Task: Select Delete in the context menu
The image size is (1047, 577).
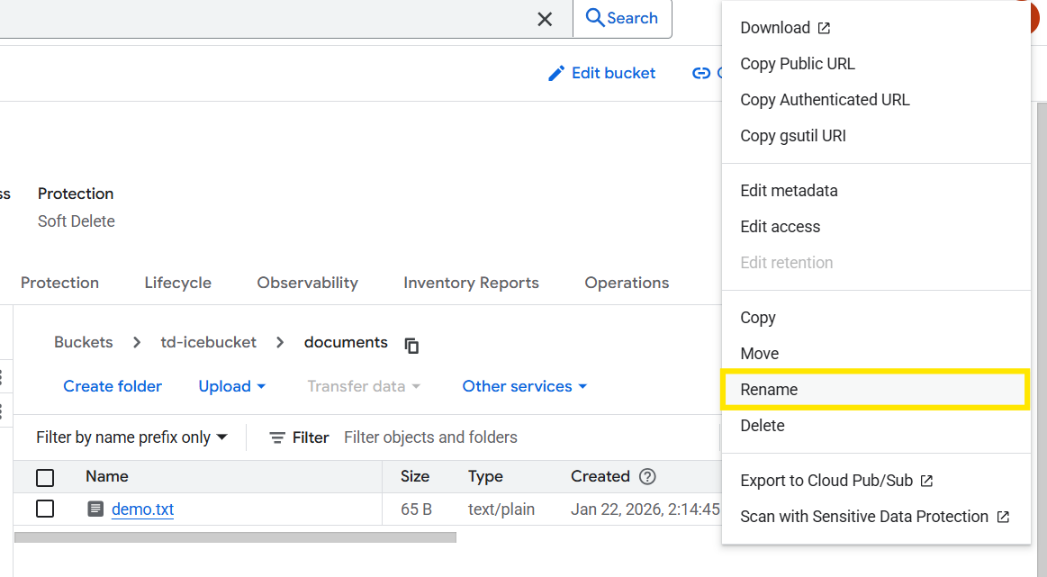Action: coord(763,426)
